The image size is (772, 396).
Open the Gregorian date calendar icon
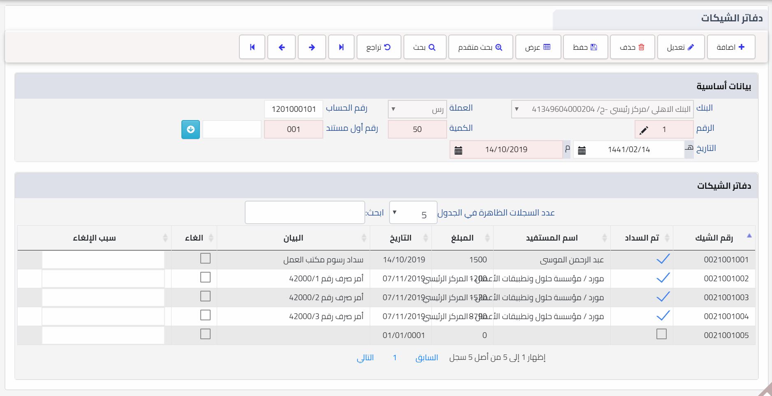coord(458,151)
